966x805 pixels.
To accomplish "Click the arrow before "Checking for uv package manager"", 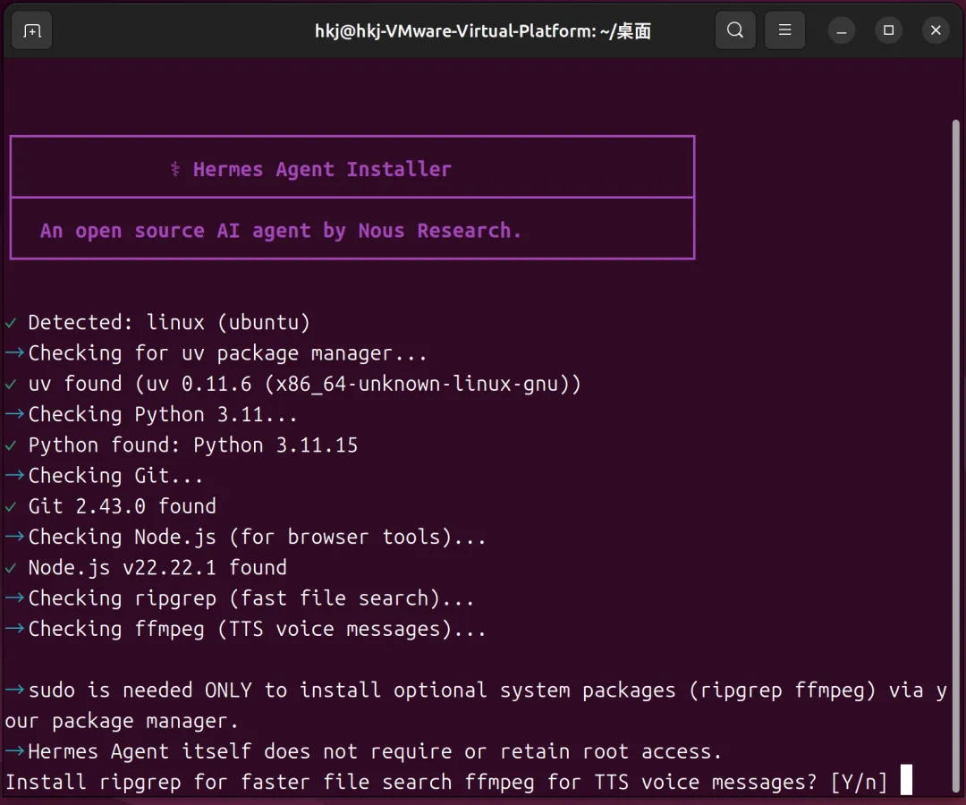I will click(x=14, y=353).
